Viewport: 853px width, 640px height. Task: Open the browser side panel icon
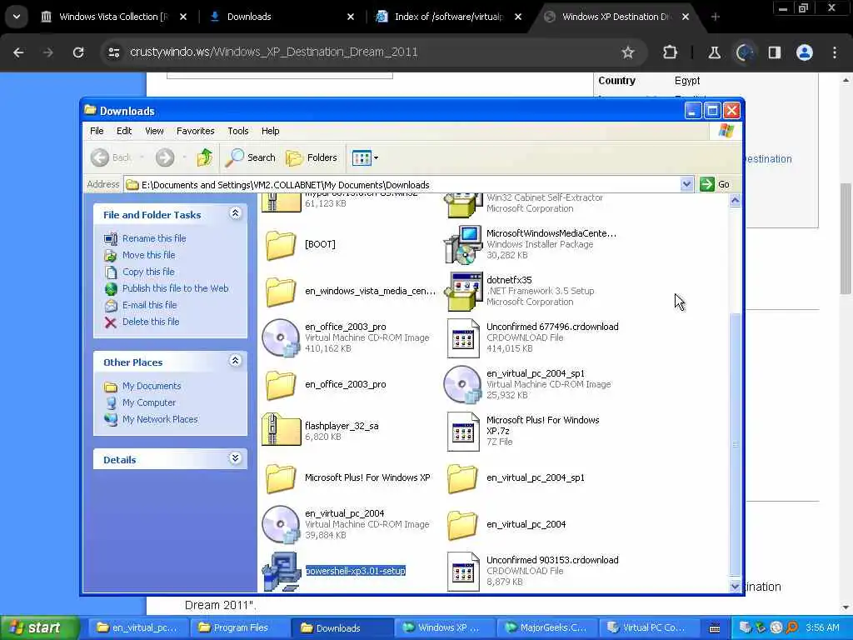tap(774, 52)
